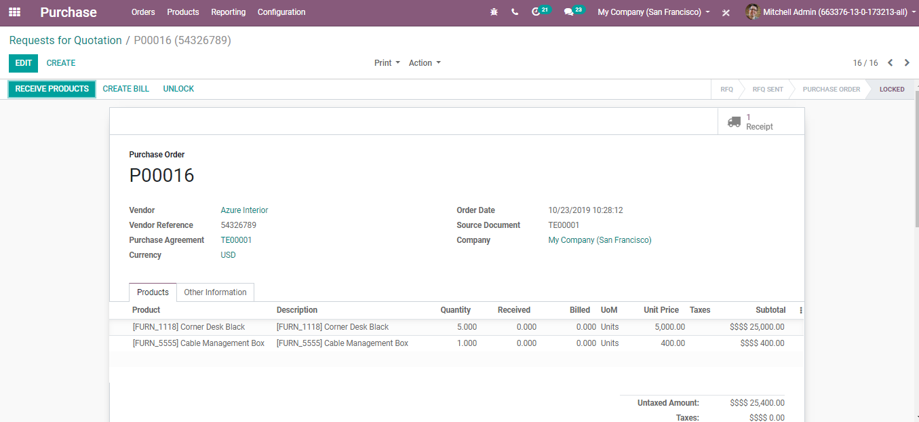Open column options three-dot icon
The height and width of the screenshot is (422, 919).
801,310
